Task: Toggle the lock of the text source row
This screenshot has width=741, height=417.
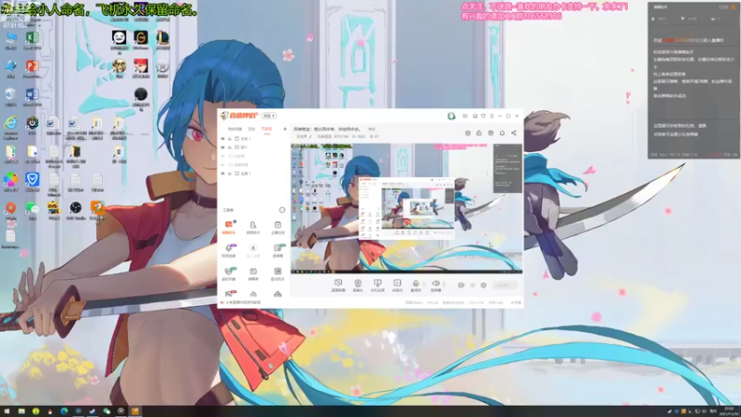Action: [x=230, y=139]
